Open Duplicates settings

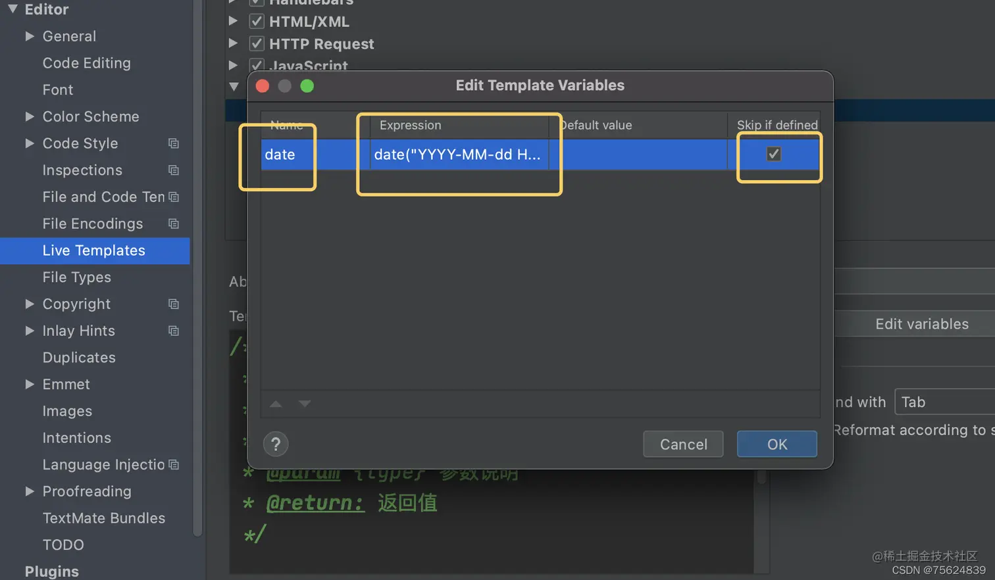[79, 358]
